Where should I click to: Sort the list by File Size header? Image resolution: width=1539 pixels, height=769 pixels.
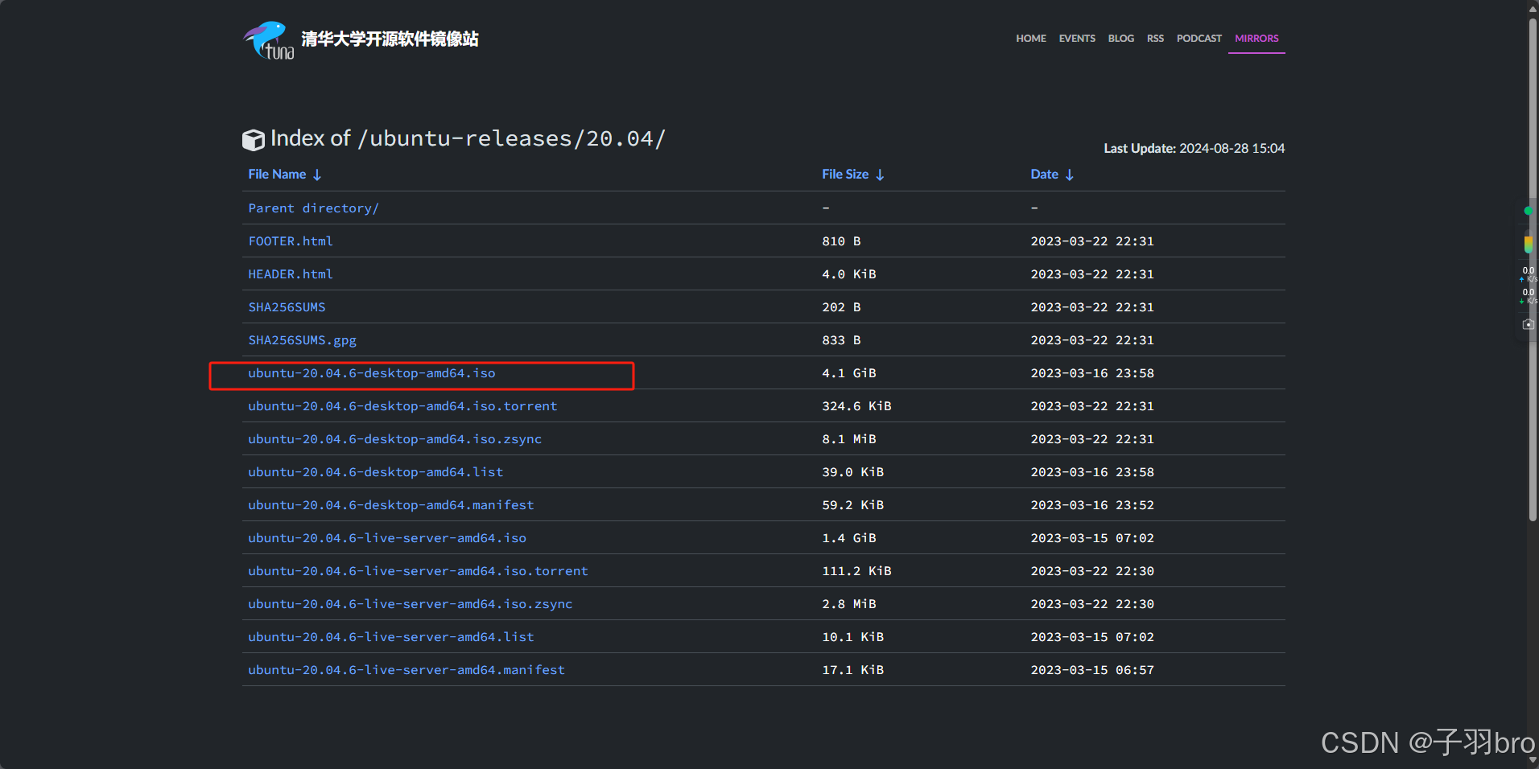click(x=845, y=175)
